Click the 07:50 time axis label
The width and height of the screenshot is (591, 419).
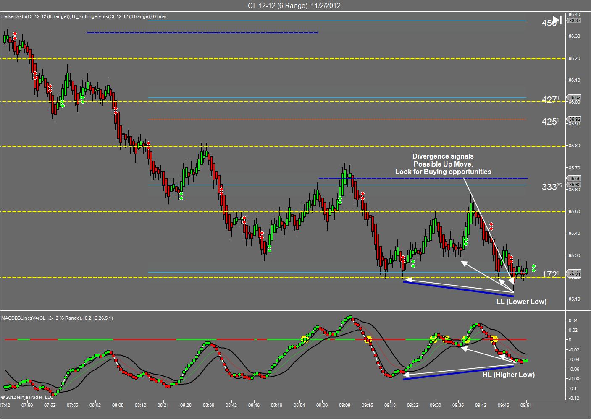[27, 406]
